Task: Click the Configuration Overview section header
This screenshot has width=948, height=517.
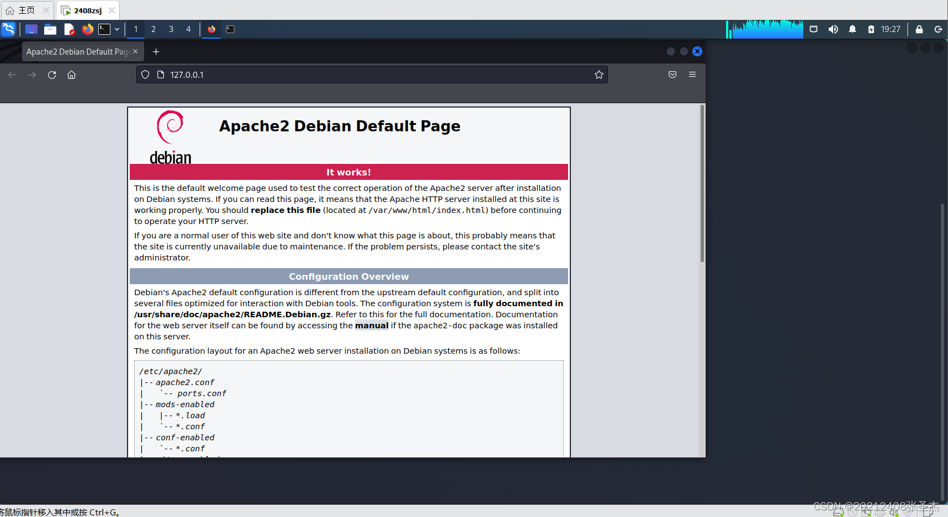Action: (349, 276)
